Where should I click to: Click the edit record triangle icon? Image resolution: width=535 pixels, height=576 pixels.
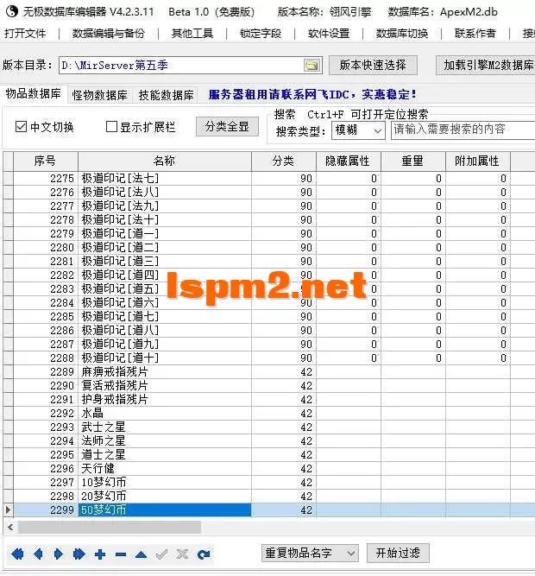[141, 554]
